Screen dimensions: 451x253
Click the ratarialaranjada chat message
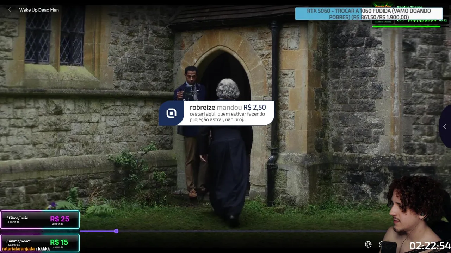click(x=26, y=249)
